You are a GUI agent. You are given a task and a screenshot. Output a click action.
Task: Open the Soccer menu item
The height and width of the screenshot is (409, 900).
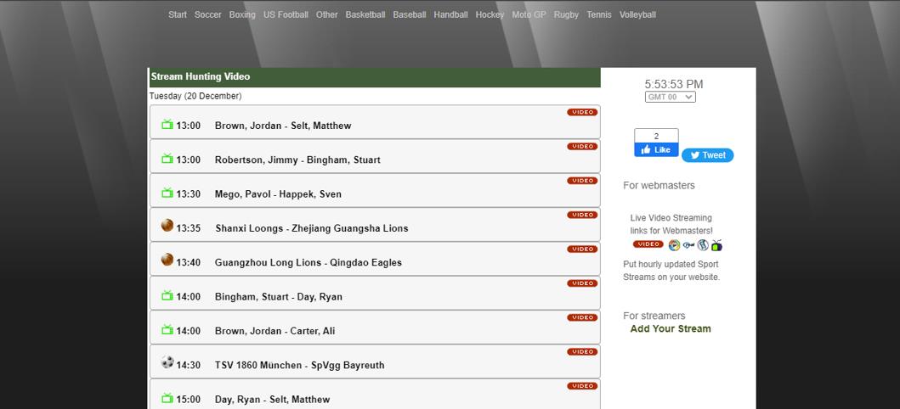(x=207, y=14)
